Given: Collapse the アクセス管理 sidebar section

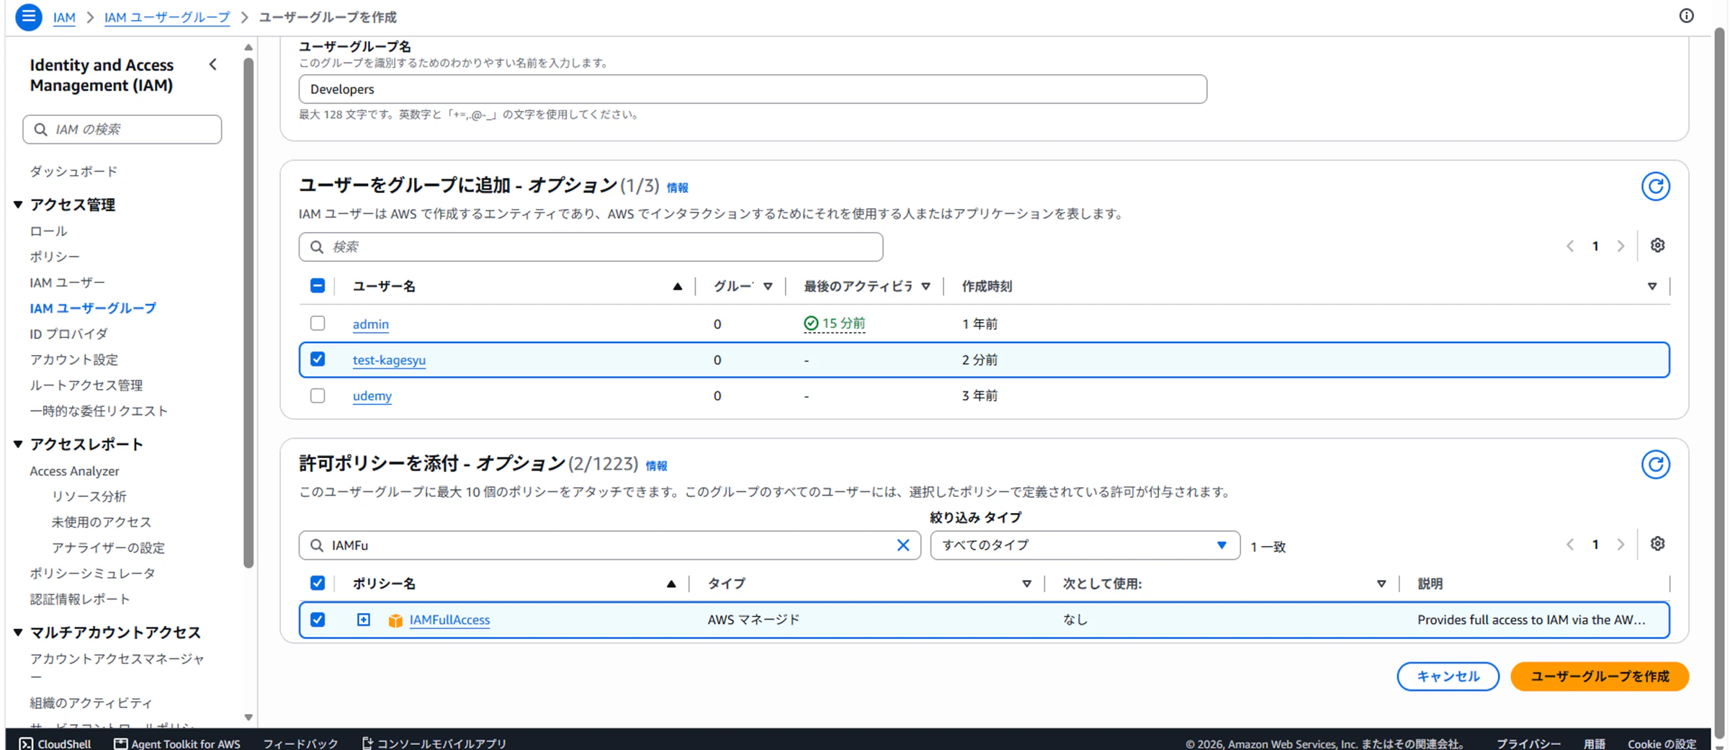Looking at the screenshot, I should pyautogui.click(x=18, y=205).
